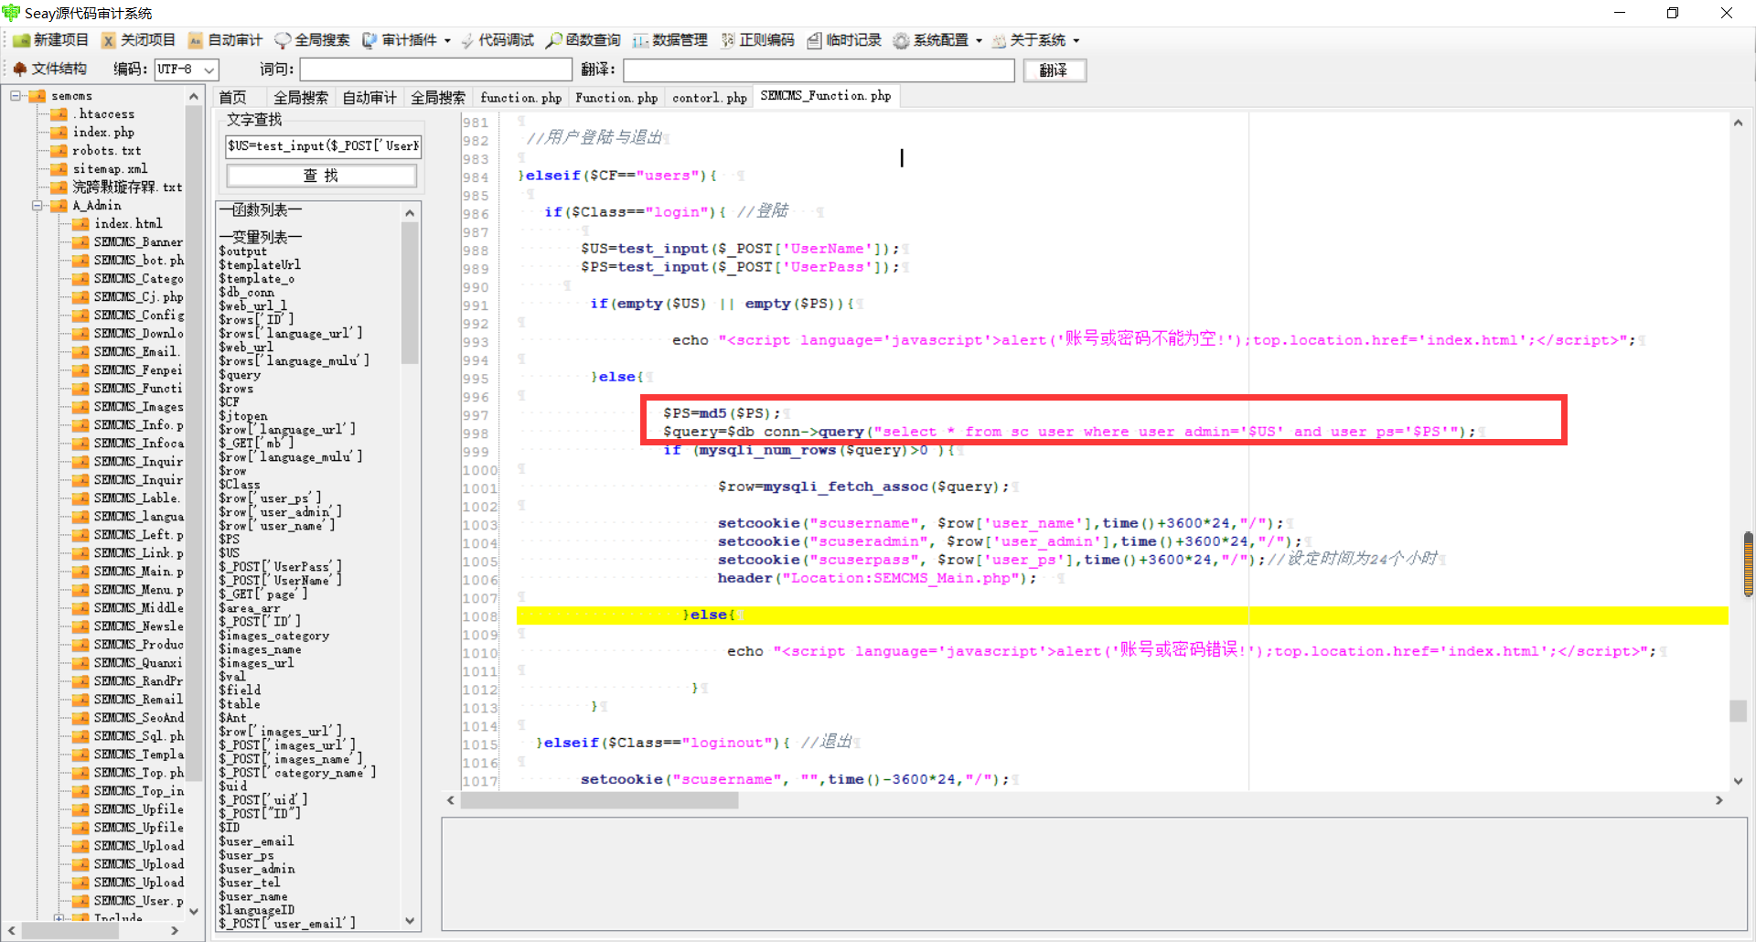Open the 代码调试 code debug tool
This screenshot has height=942, width=1756.
click(498, 40)
